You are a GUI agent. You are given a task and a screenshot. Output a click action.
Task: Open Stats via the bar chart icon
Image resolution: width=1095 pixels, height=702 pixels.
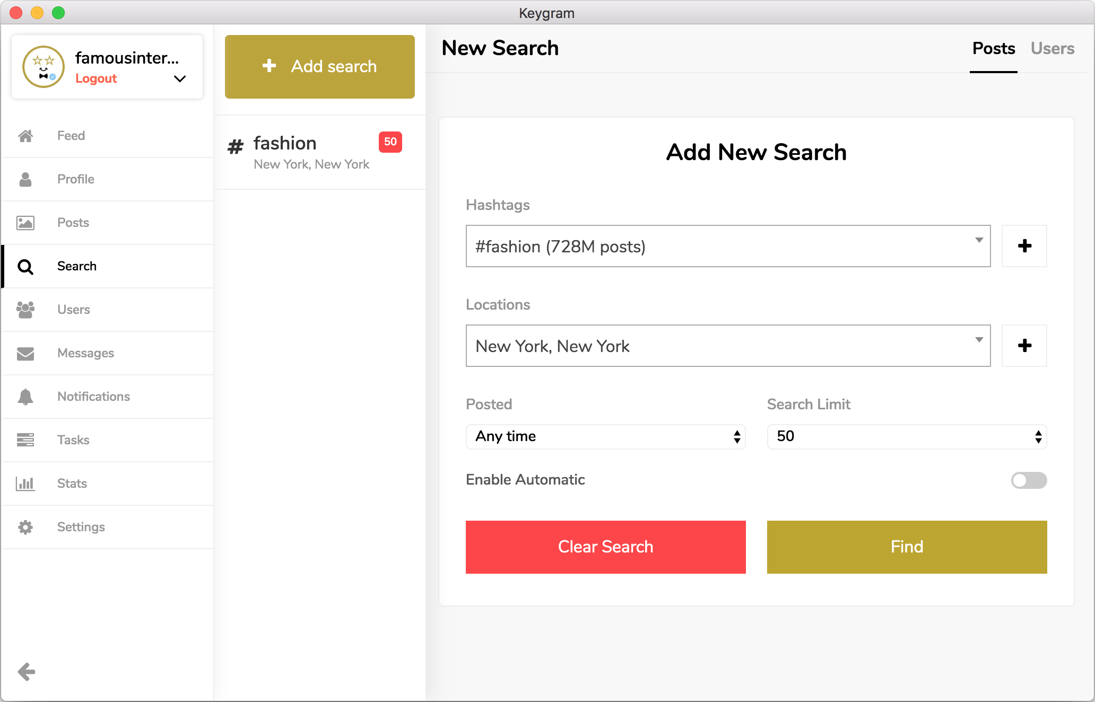point(25,484)
